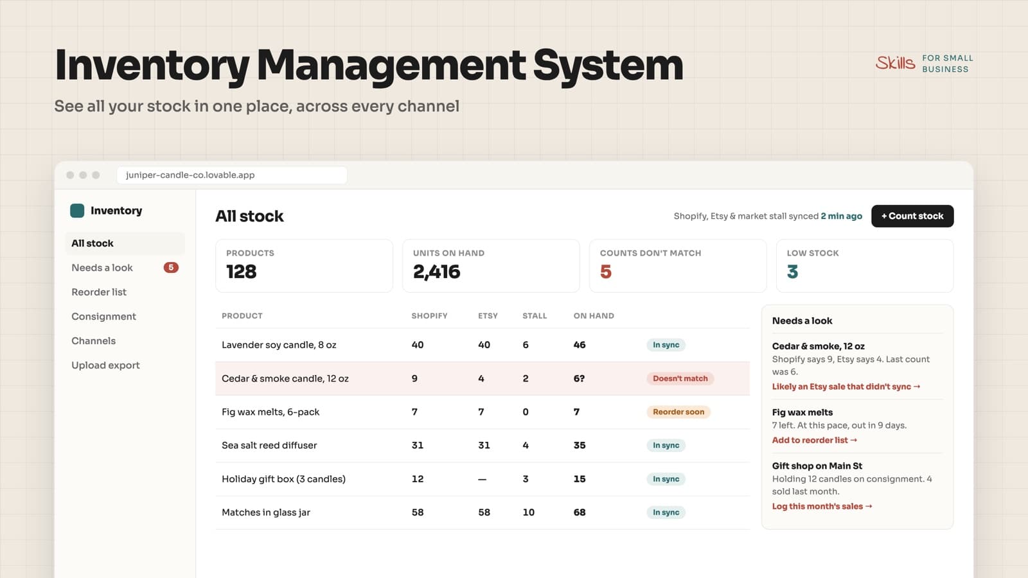This screenshot has width=1028, height=578.
Task: Click In sync badge for Sea salt reed diffuser
Action: pyautogui.click(x=666, y=446)
